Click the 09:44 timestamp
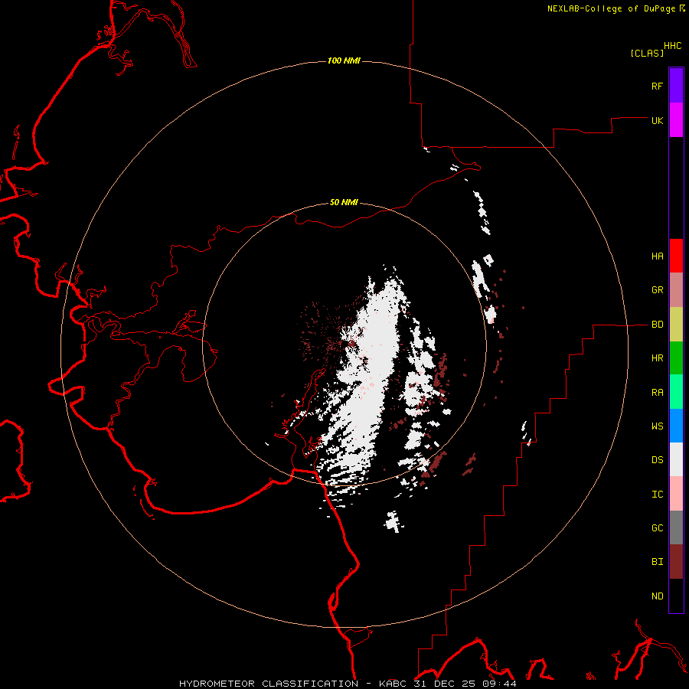This screenshot has height=689, width=689. pyautogui.click(x=501, y=684)
